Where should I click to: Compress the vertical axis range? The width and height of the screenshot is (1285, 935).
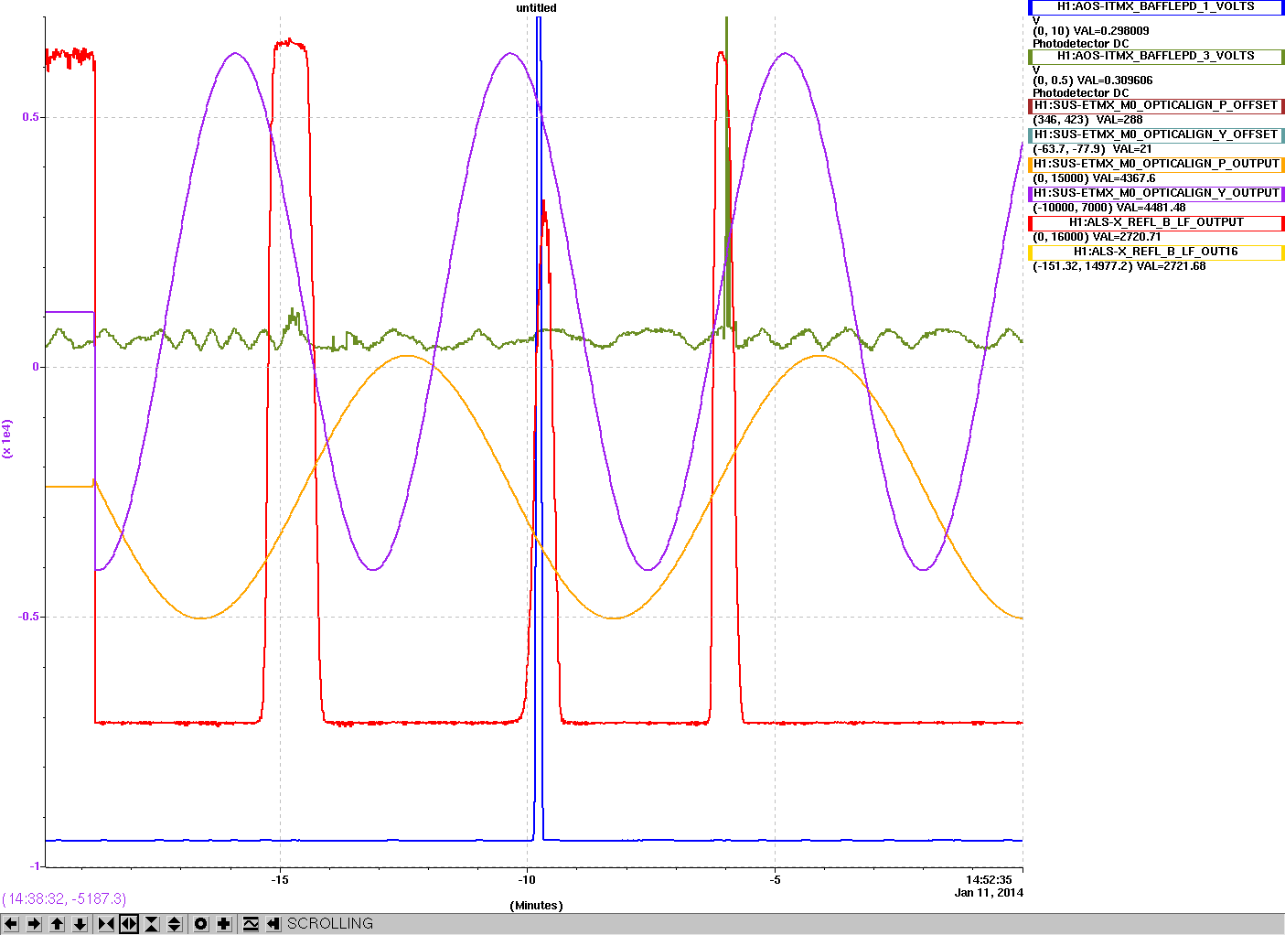152,924
